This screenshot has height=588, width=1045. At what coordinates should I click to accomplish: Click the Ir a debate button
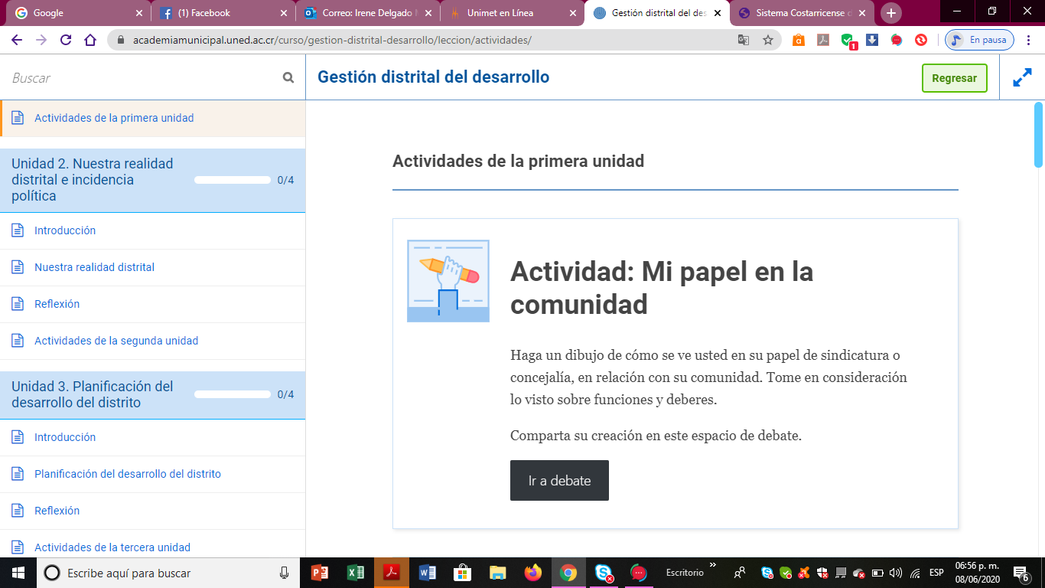click(559, 481)
